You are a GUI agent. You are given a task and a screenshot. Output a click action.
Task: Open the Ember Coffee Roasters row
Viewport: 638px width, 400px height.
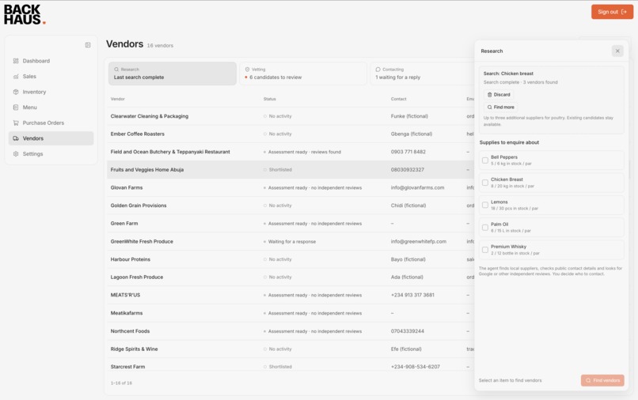coord(291,134)
